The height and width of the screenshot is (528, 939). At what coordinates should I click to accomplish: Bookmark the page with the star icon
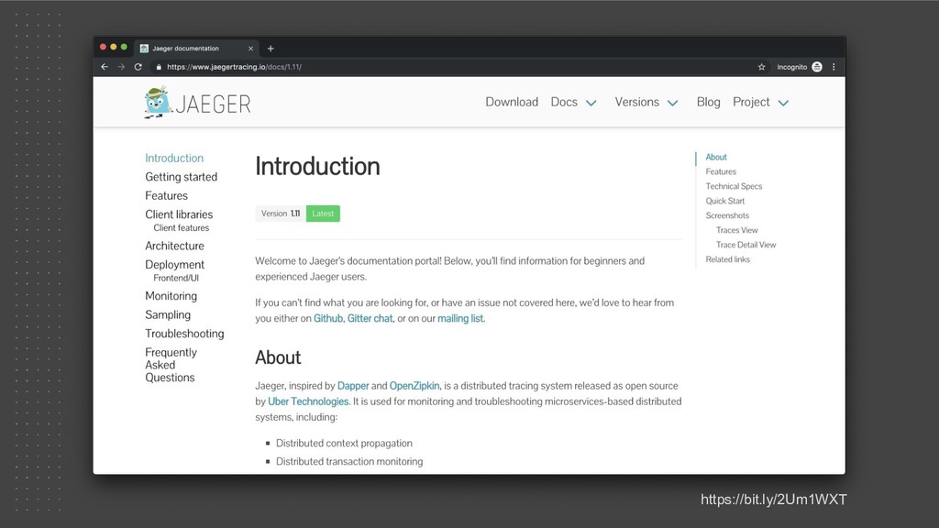762,67
